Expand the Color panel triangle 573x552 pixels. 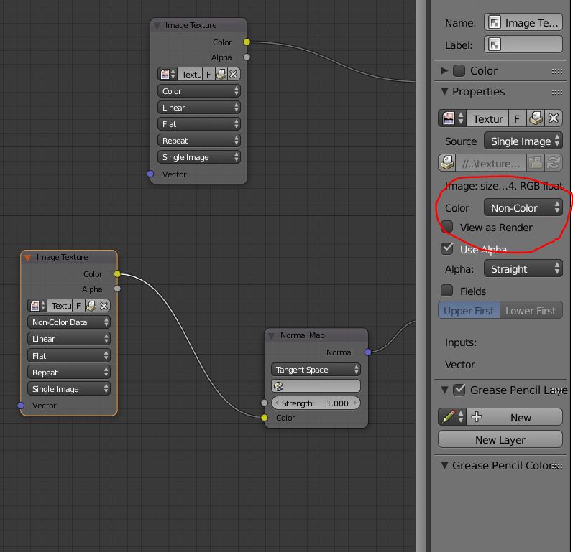(x=444, y=70)
